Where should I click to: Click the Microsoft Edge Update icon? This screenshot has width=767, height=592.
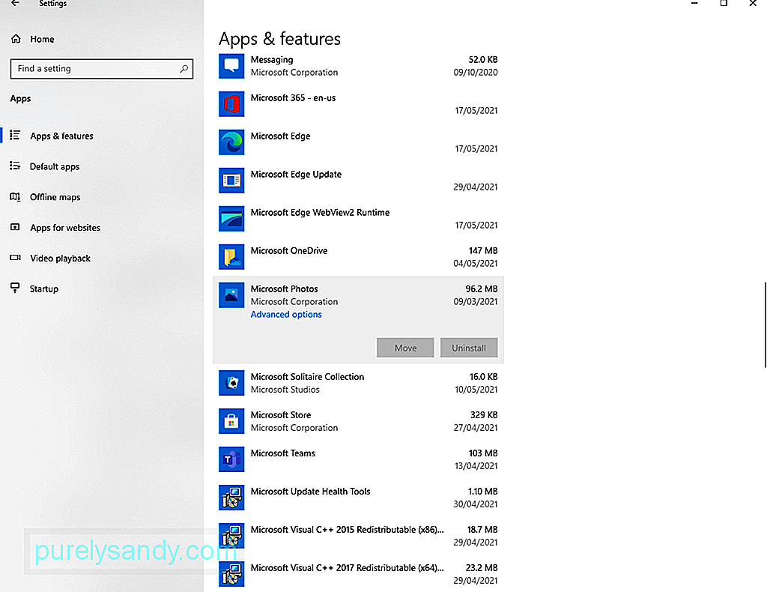point(231,180)
